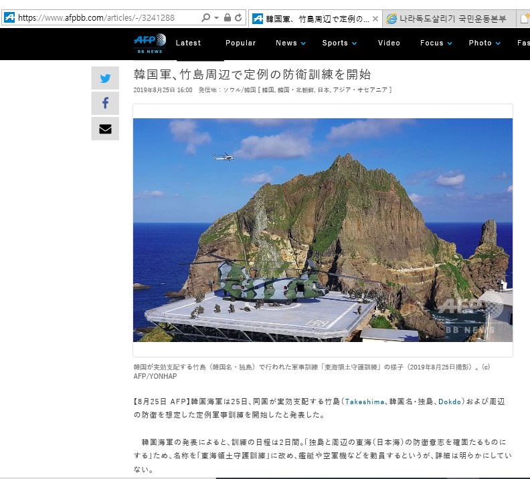This screenshot has width=530, height=479.
Task: Click the helicopter island article photo
Action: (323, 230)
